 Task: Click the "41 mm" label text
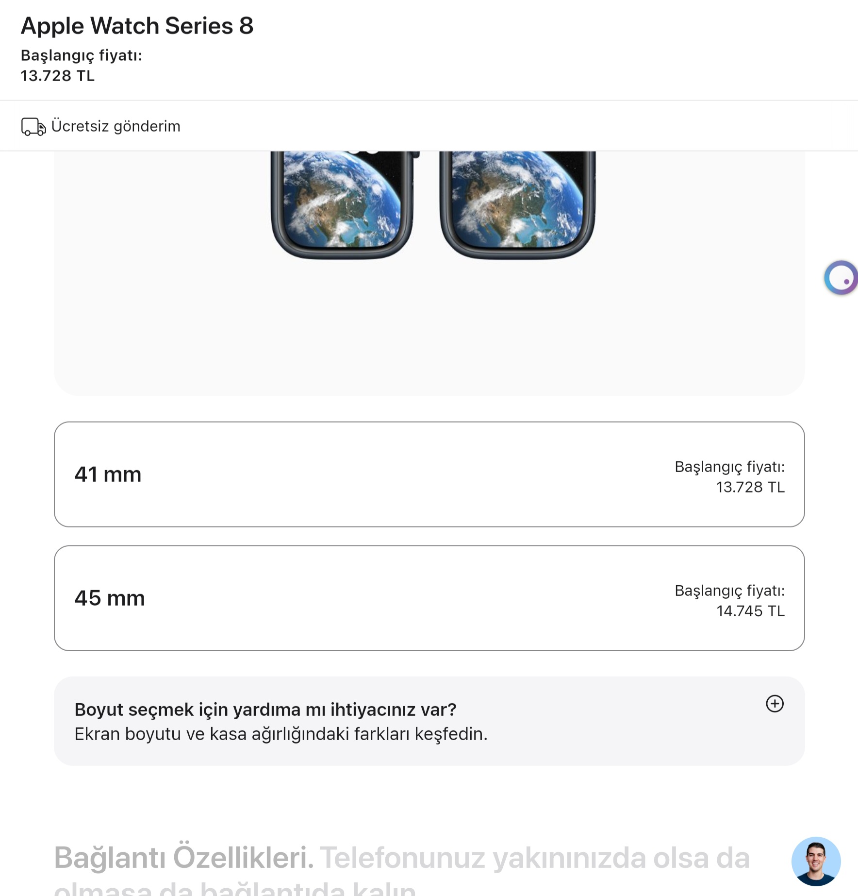(108, 474)
